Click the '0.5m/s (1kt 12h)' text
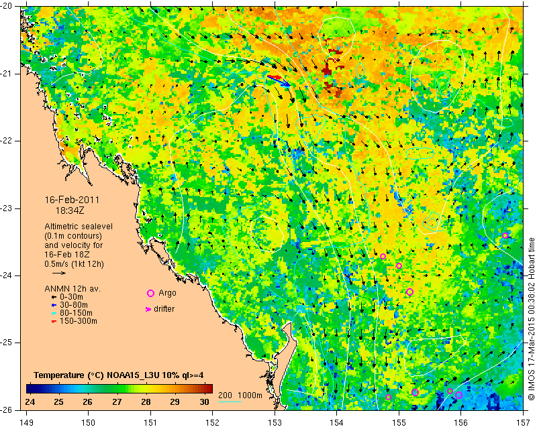This screenshot has width=537, height=429. (x=74, y=264)
